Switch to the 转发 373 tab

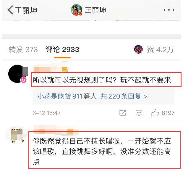pos(23,50)
